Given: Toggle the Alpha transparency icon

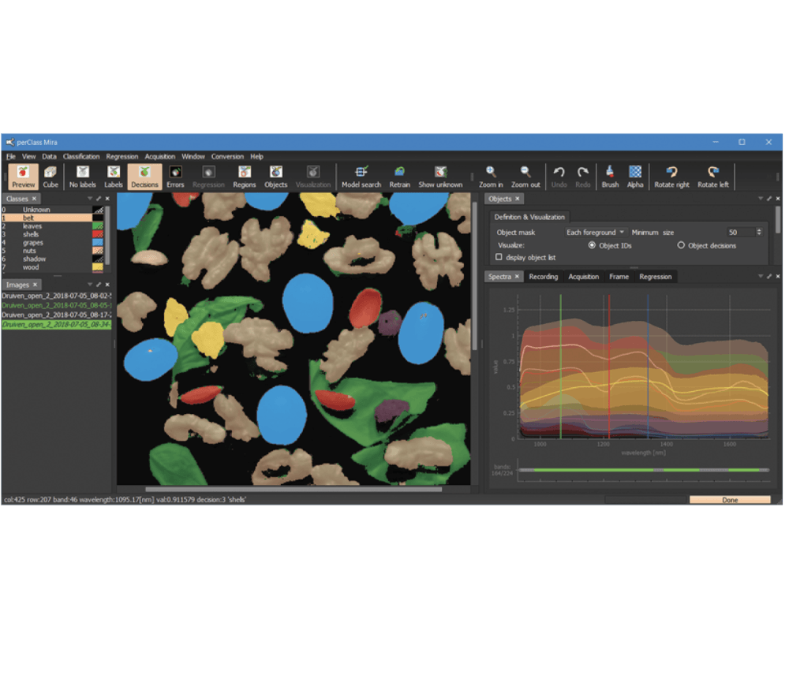Looking at the screenshot, I should (x=635, y=177).
